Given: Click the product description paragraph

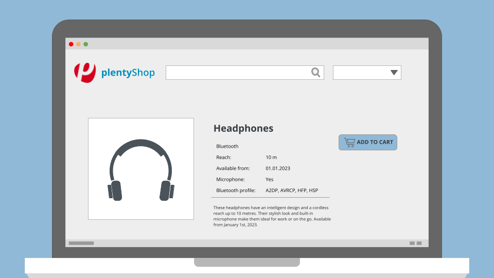Looking at the screenshot, I should point(272,216).
